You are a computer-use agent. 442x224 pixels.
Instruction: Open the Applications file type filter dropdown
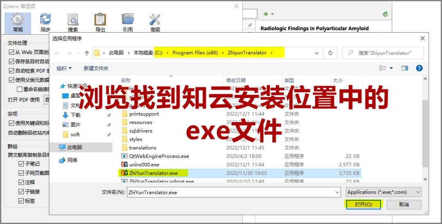coord(383,192)
